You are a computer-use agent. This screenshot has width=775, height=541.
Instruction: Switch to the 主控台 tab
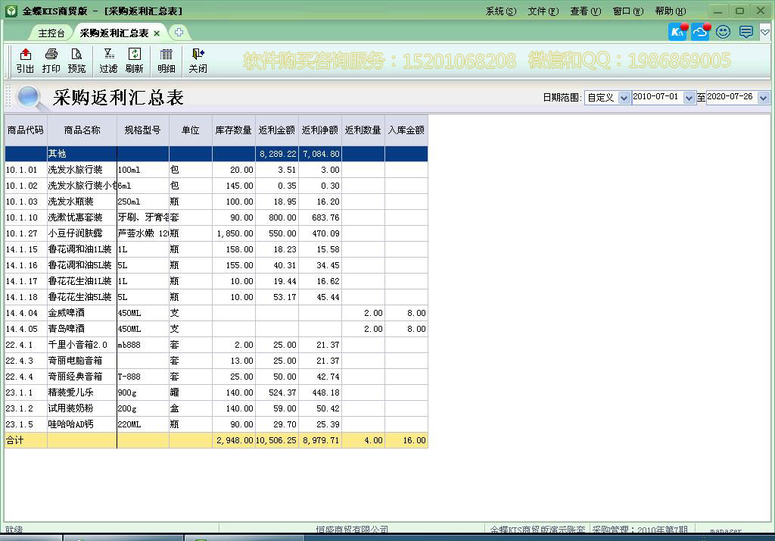(50, 33)
